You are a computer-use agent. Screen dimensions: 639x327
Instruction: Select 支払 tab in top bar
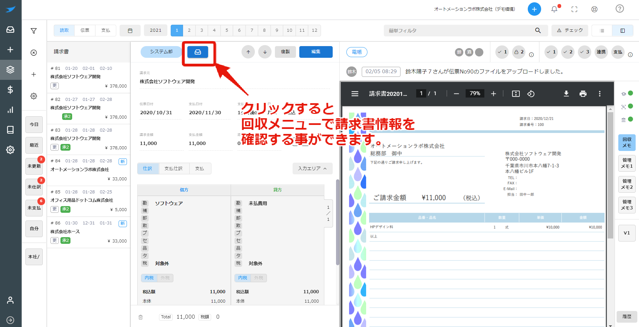pos(106,30)
